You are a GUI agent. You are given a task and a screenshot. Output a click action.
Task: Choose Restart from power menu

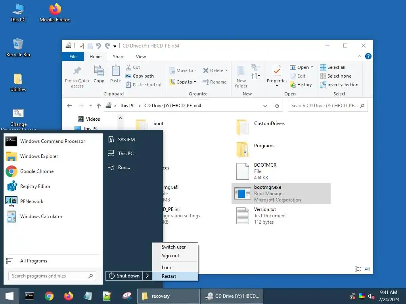click(175, 276)
